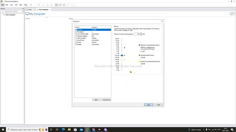Open File Explorer from the taskbar
This screenshot has height=132, width=236.
[x=69, y=129]
